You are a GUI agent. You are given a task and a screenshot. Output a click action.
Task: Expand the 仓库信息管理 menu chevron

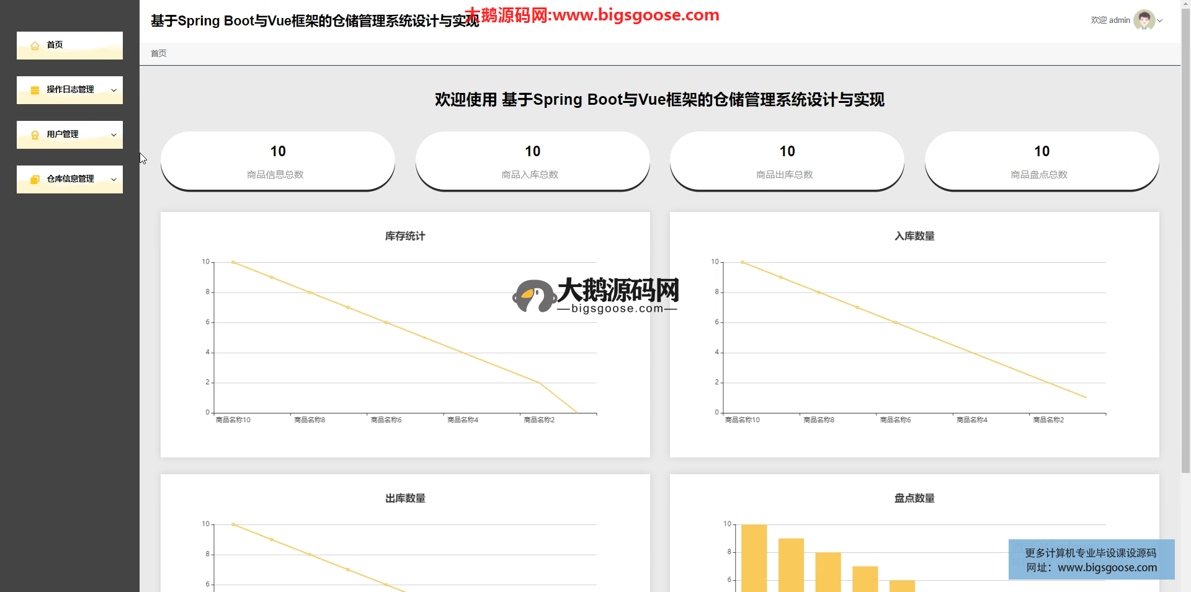[x=114, y=179]
